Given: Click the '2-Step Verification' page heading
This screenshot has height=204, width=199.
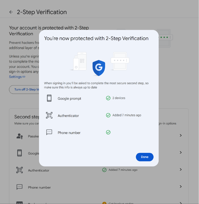Looking at the screenshot, I should pos(42,12).
